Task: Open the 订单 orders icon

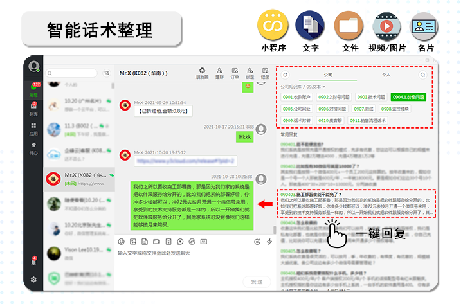Action: (x=235, y=73)
